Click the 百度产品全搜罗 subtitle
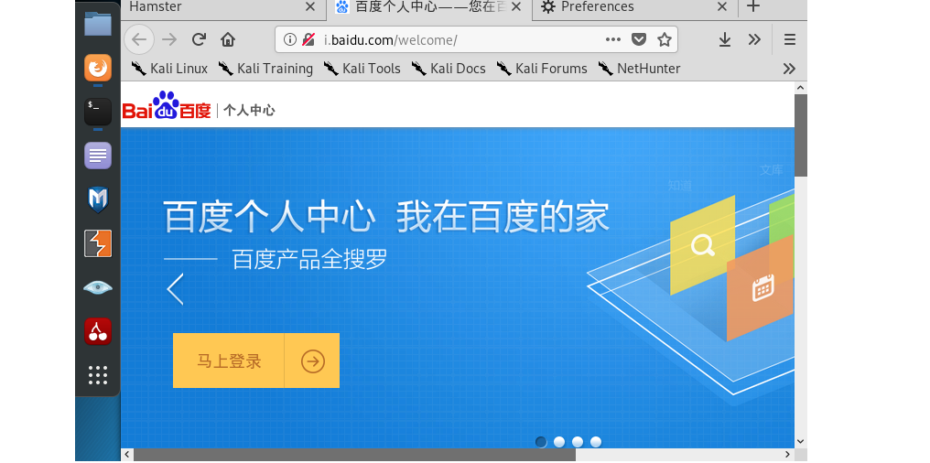 coord(309,259)
